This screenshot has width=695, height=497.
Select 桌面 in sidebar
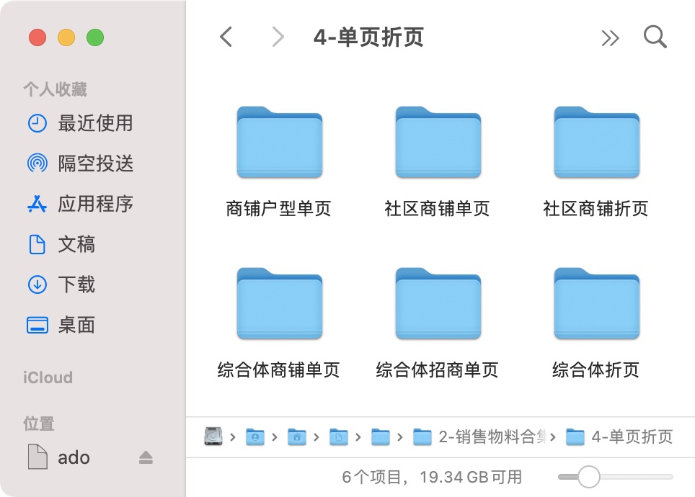pos(76,325)
